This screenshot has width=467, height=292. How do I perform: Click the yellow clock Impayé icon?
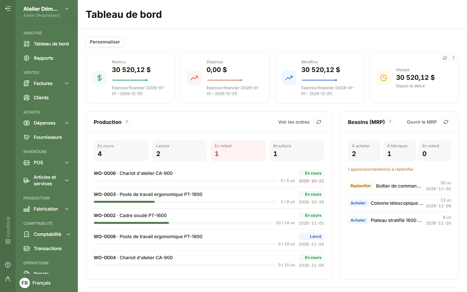coord(384,78)
